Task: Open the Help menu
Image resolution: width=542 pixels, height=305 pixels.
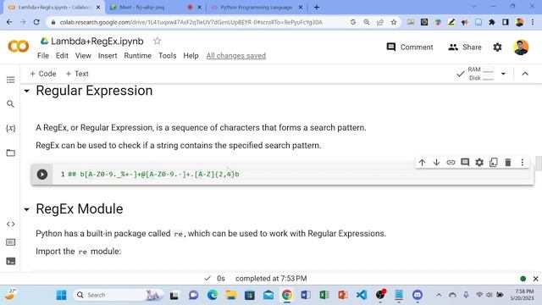Action: tap(191, 56)
